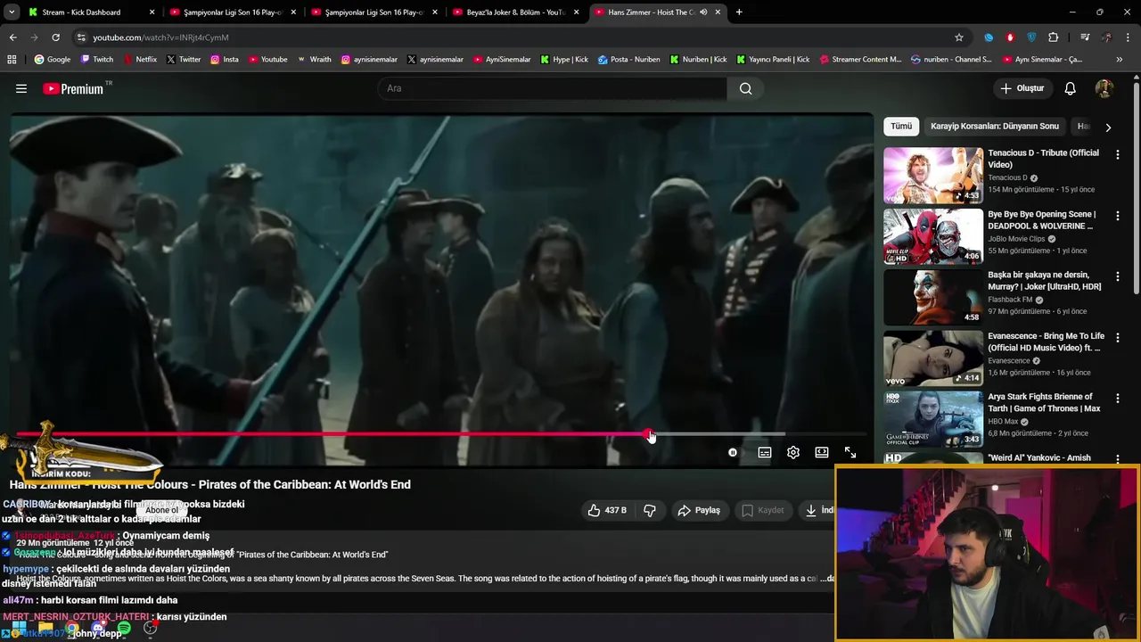Screen dimensions: 1141x642
Task: Open the Chrome search tabs dropdown arrow
Action: [12, 12]
